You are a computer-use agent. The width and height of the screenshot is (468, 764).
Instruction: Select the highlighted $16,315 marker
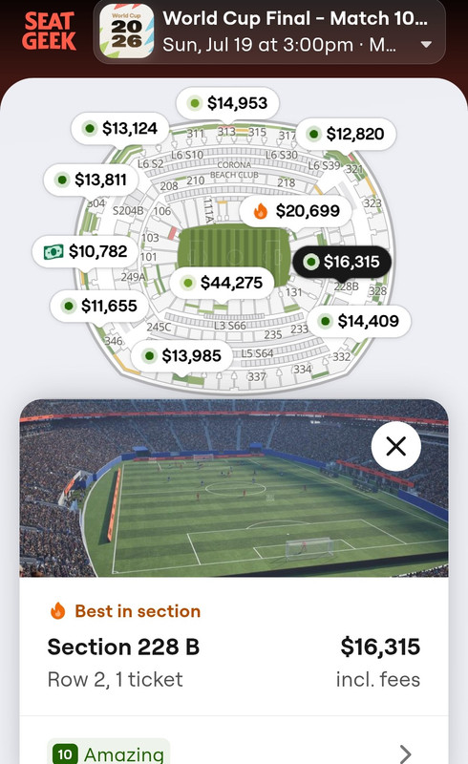342,262
